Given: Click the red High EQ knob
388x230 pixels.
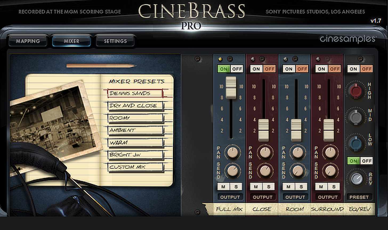Looking at the screenshot, I should coord(356,91).
